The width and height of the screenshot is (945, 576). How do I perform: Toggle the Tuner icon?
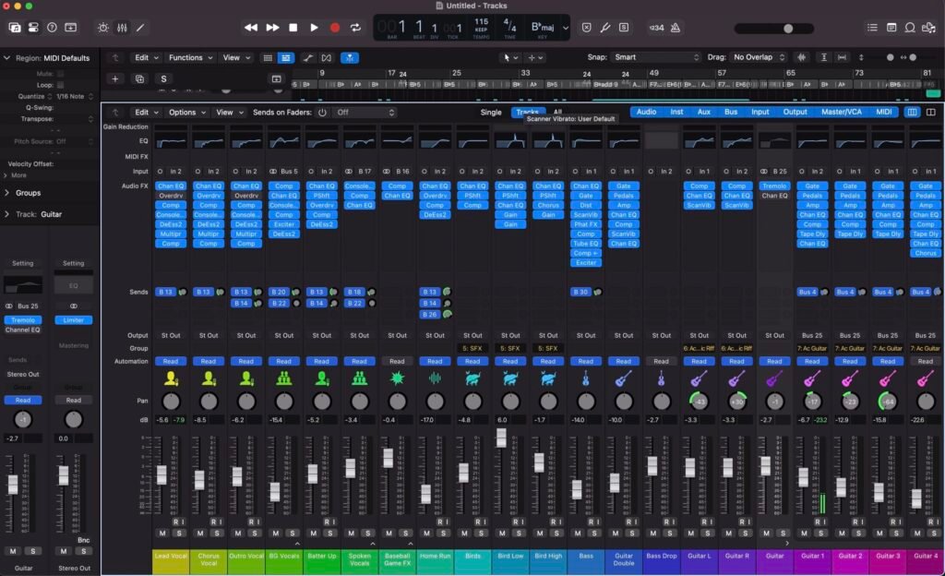point(605,28)
